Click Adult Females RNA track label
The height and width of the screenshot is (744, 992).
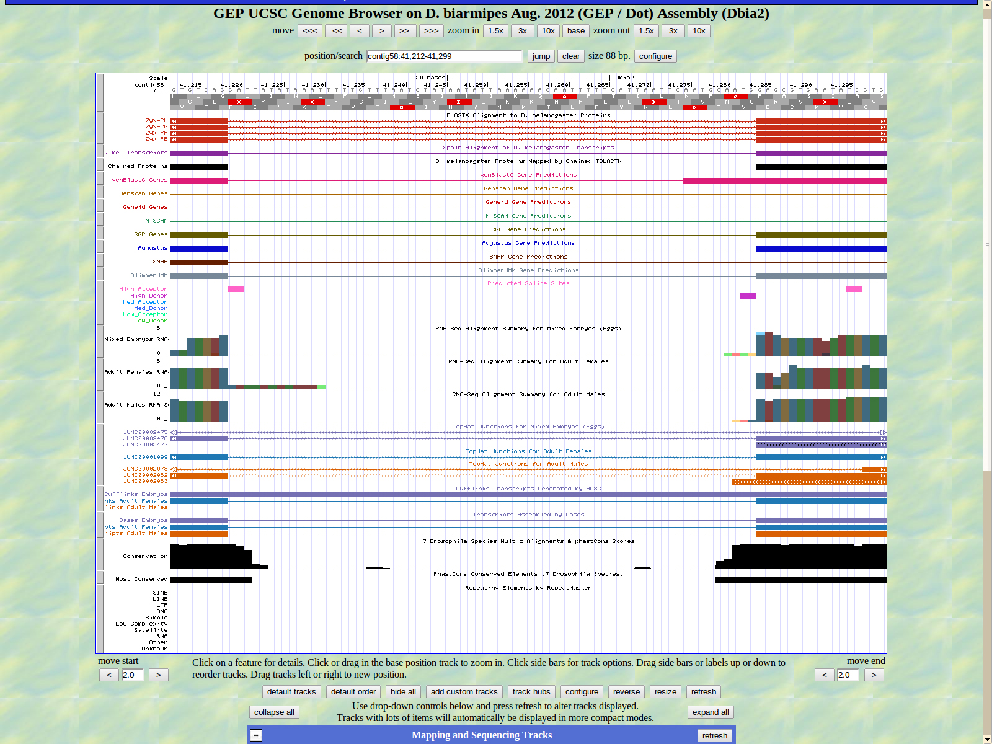136,372
